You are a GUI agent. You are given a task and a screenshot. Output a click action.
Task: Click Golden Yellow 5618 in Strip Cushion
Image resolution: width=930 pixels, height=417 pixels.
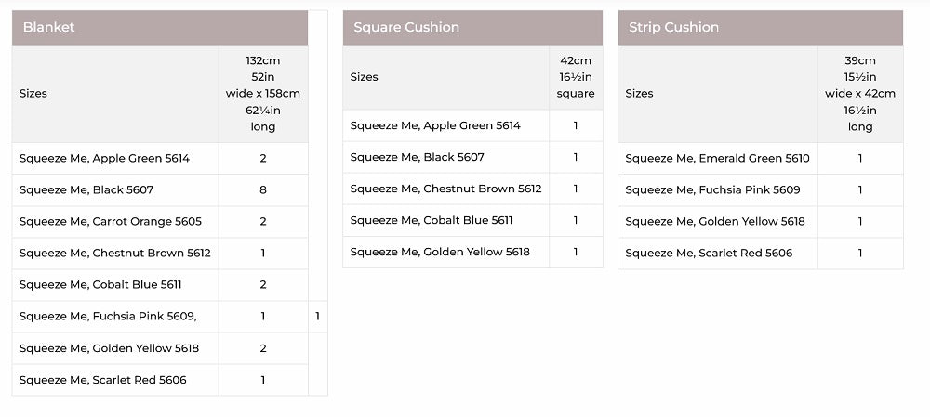coord(715,221)
